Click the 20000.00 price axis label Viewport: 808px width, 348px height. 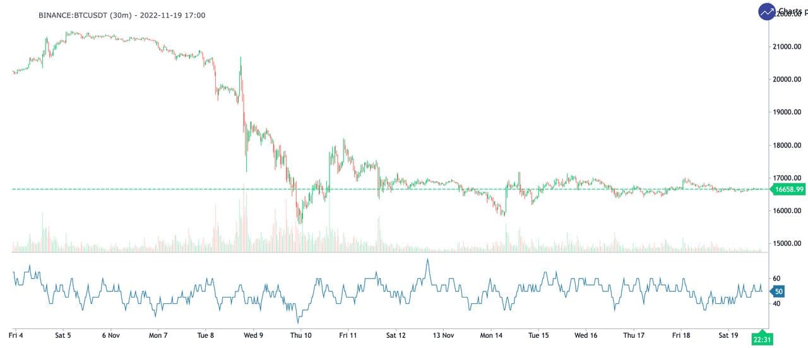[x=788, y=79]
